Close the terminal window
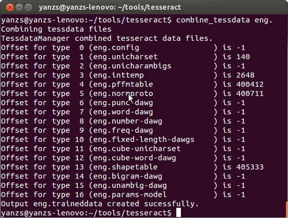This screenshot has width=288, height=218. (x=10, y=8)
